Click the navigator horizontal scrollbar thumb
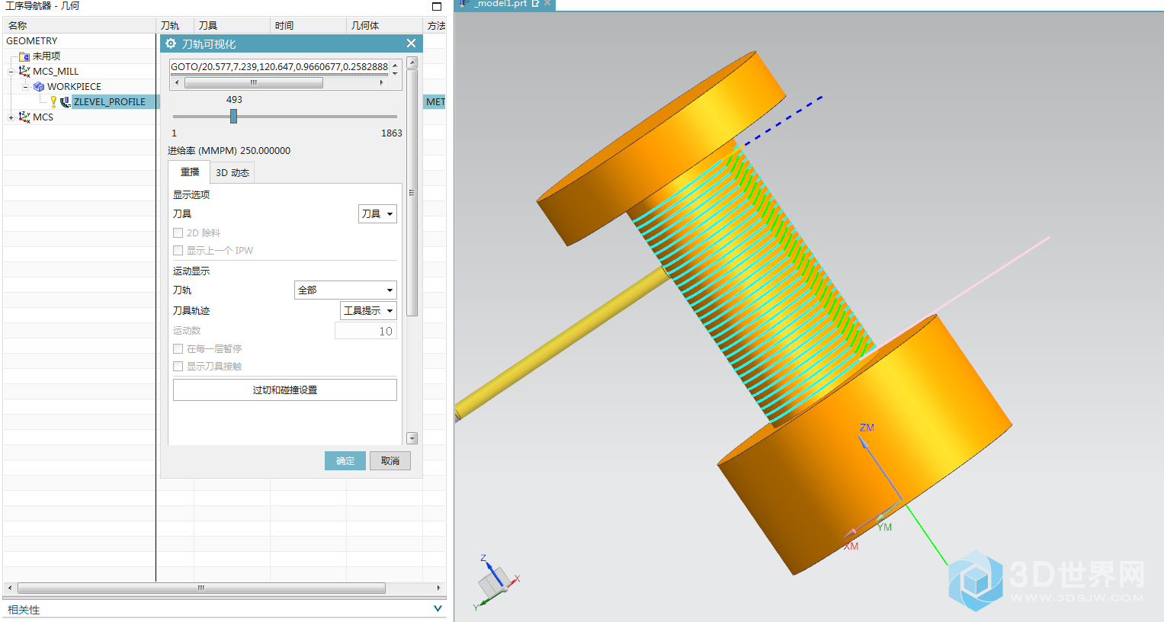 coord(201,588)
